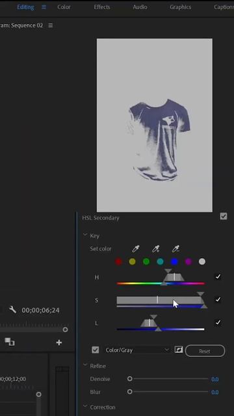Click the plus button editor icon
Image resolution: width=234 pixels, height=416 pixels.
(x=59, y=343)
